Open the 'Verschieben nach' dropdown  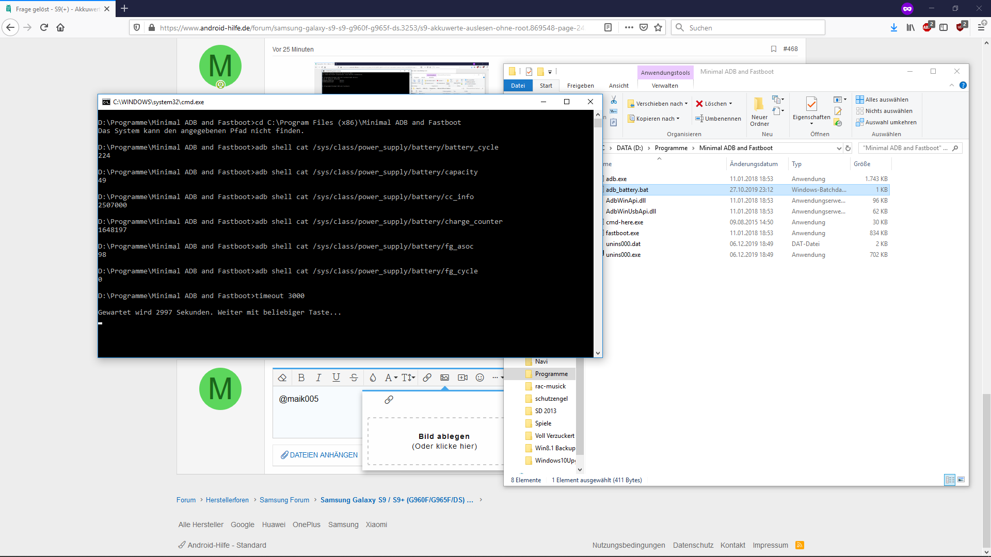[x=658, y=104]
